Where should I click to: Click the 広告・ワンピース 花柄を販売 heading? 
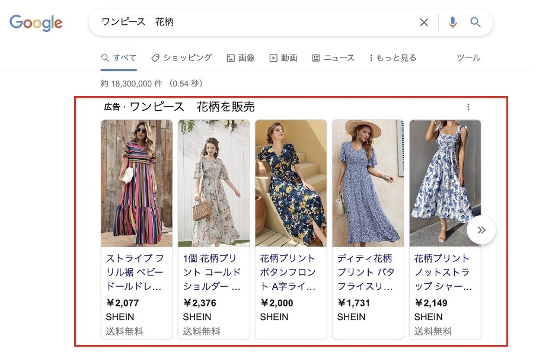(180, 107)
